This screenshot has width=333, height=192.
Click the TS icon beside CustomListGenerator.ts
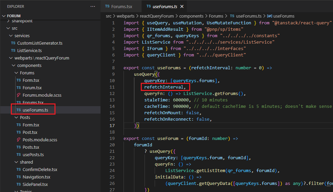[13, 43]
